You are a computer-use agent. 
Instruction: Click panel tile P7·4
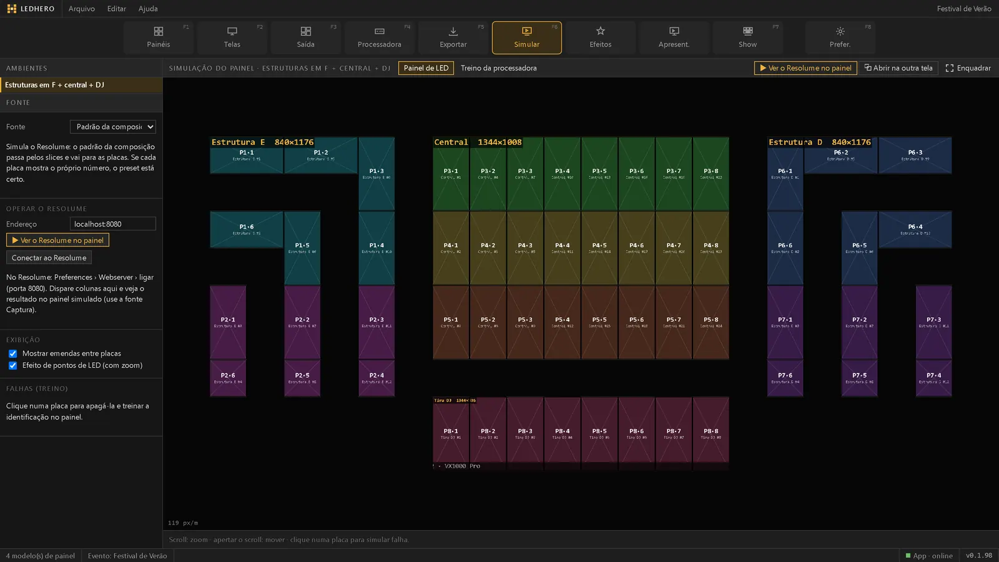pyautogui.click(x=934, y=378)
